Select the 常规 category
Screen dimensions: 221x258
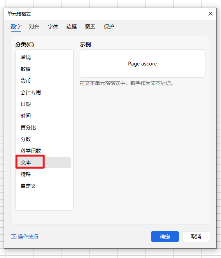(44, 57)
